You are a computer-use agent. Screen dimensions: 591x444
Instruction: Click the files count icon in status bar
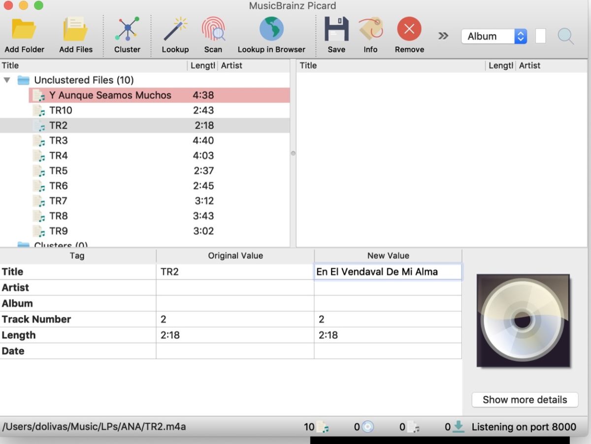(323, 427)
